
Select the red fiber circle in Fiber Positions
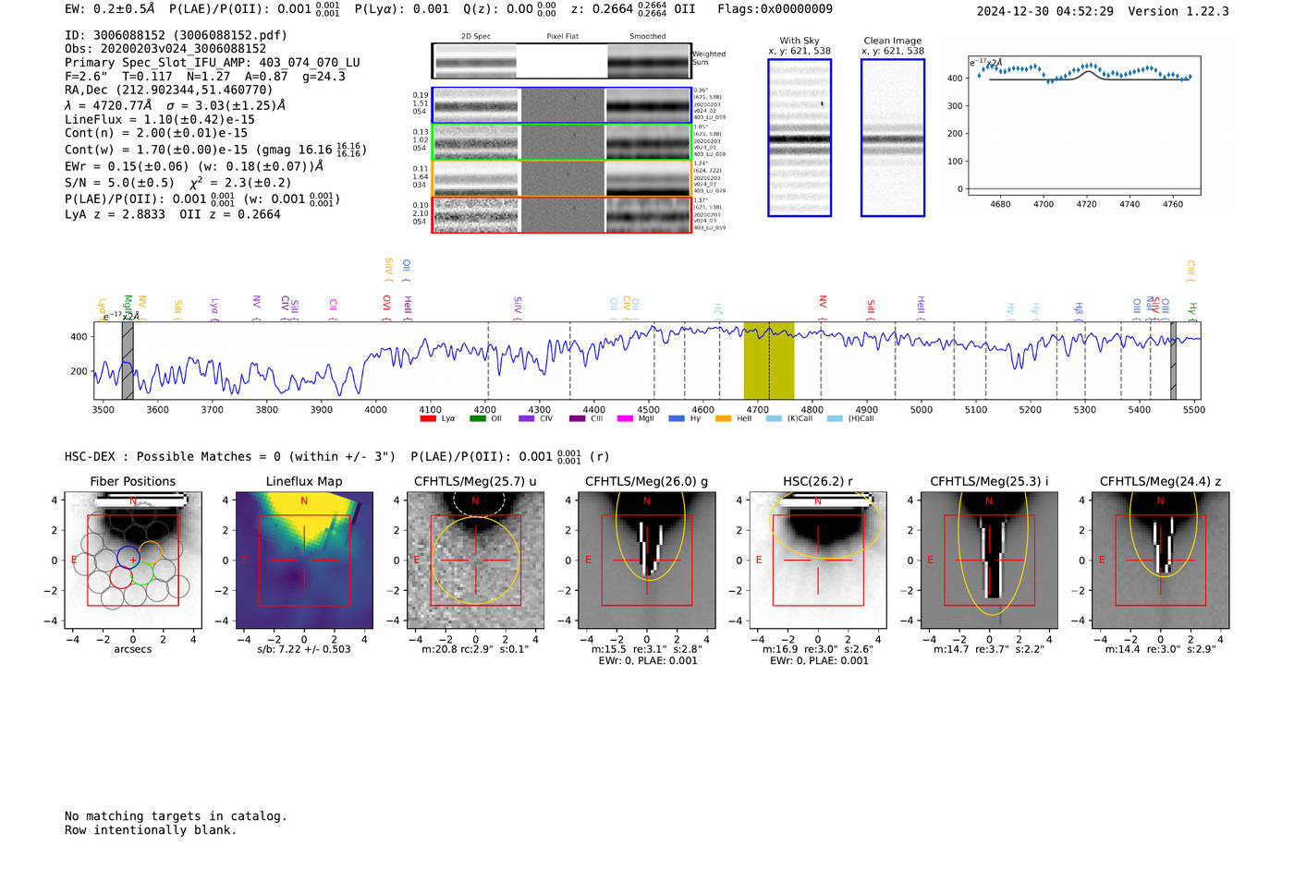(121, 577)
